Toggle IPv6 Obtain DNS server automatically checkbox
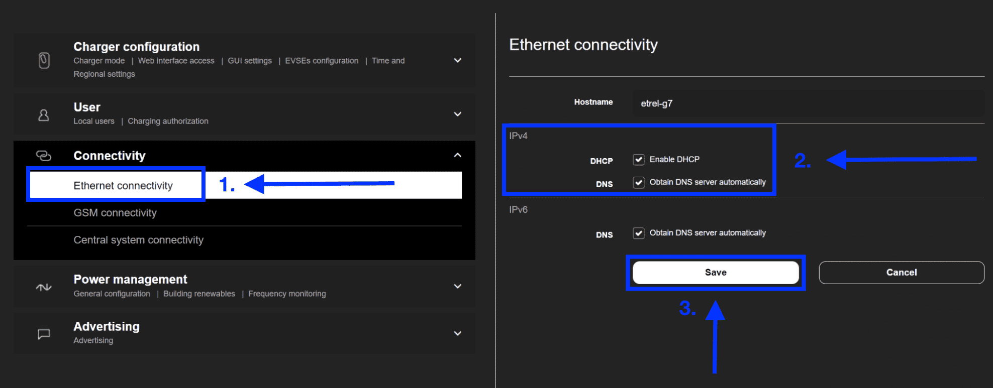This screenshot has height=388, width=993. coord(639,233)
